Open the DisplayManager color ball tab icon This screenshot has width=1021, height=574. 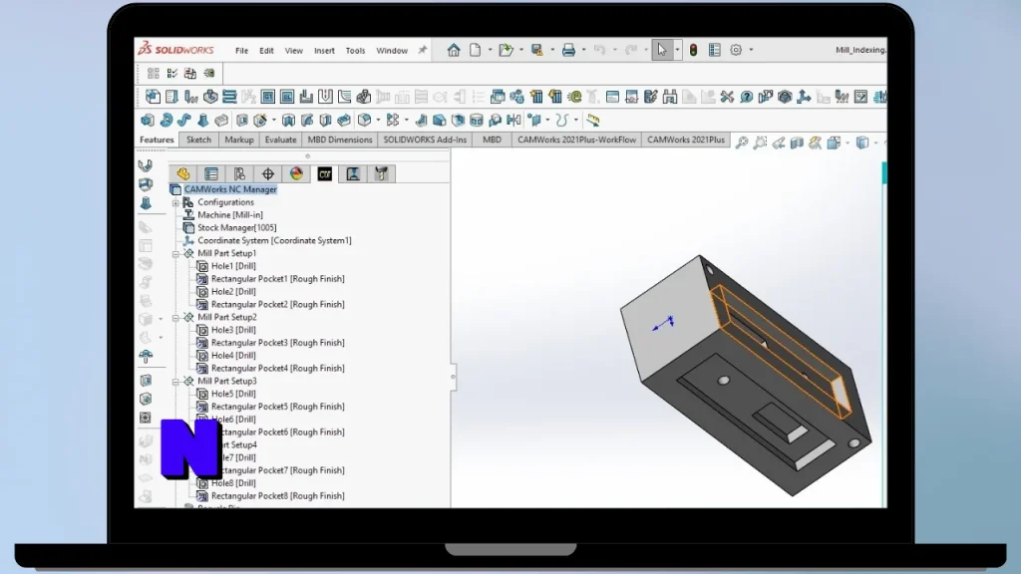click(296, 173)
